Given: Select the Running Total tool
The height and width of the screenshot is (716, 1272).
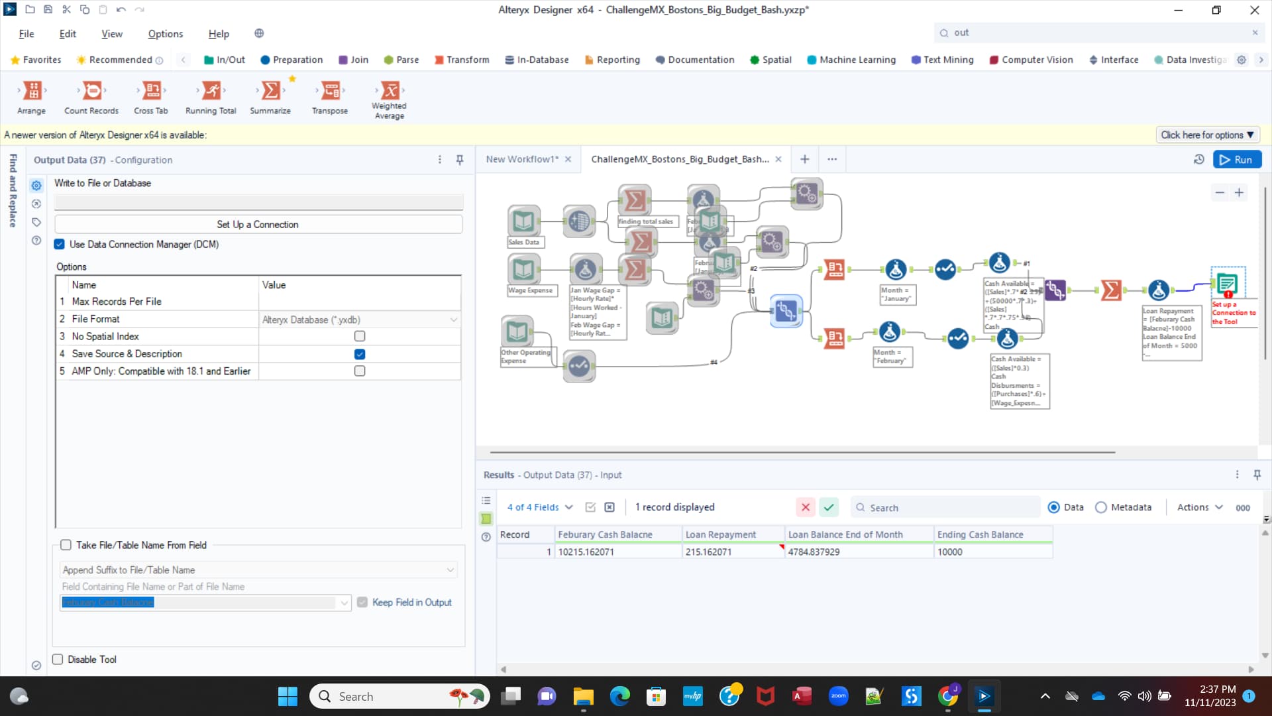Looking at the screenshot, I should click(x=211, y=91).
